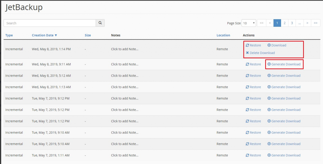Add a note to the May 7 5:10 AM backup
Viewport: 323px width, 164px height.
(125, 144)
